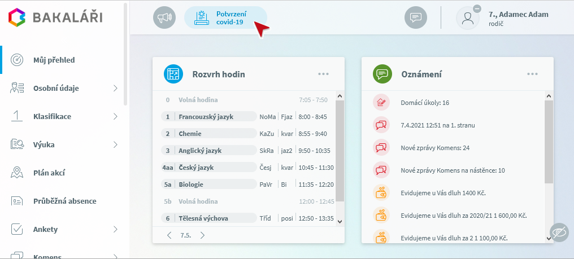Go to next day in timetable
The height and width of the screenshot is (259, 574).
click(x=202, y=235)
